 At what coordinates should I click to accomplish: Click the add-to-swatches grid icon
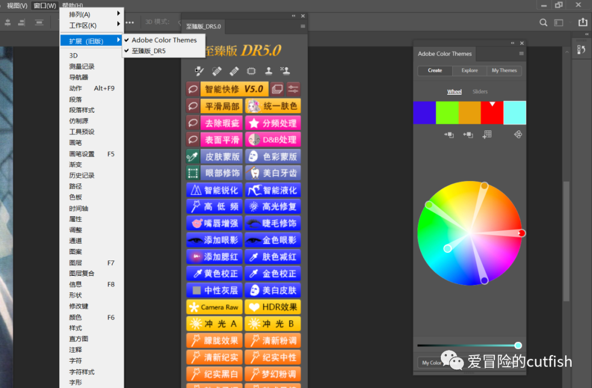pyautogui.click(x=487, y=135)
